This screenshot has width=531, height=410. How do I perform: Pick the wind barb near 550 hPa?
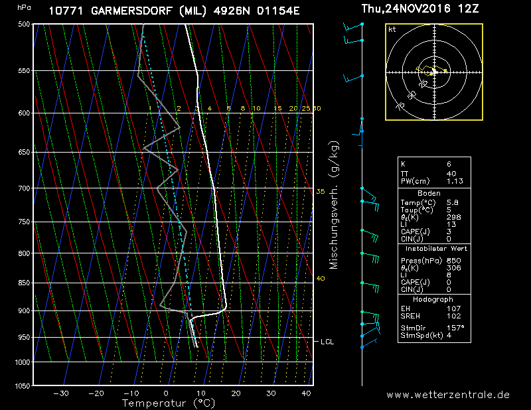[x=353, y=78]
